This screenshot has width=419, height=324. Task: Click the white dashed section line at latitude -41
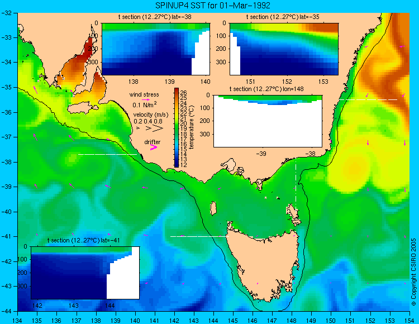coord(199,236)
